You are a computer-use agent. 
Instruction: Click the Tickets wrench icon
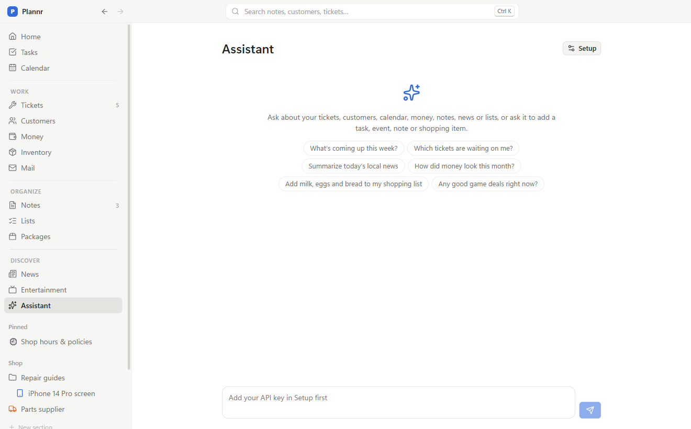click(13, 105)
